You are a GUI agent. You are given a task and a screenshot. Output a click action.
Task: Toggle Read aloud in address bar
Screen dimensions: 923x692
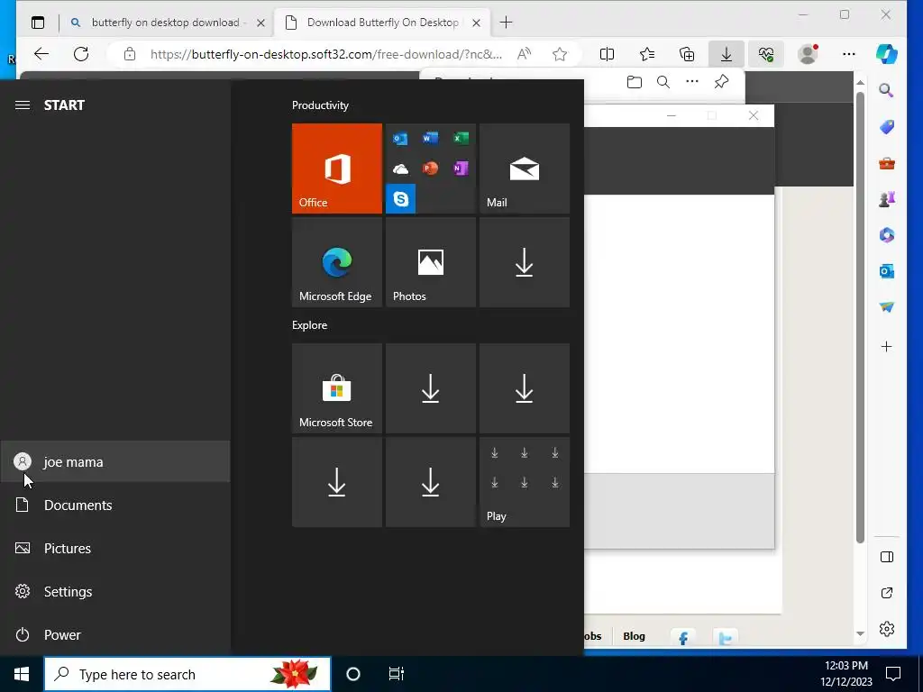coord(524,54)
